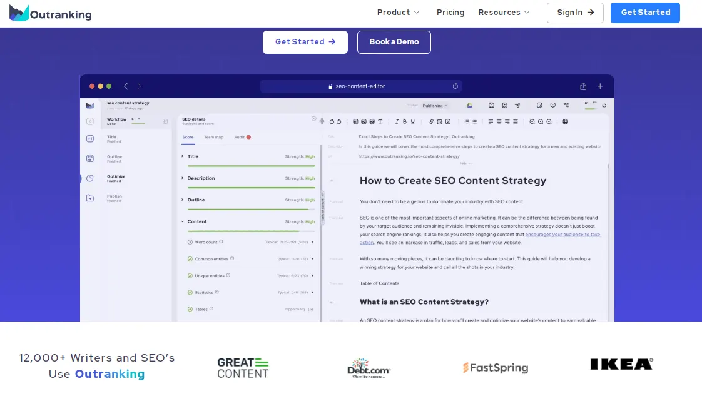The image size is (702, 396).
Task: Select the Title workflow step icon
Action: [90, 139]
